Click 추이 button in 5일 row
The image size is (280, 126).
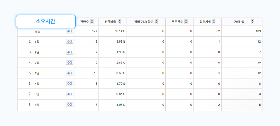pos(70,84)
